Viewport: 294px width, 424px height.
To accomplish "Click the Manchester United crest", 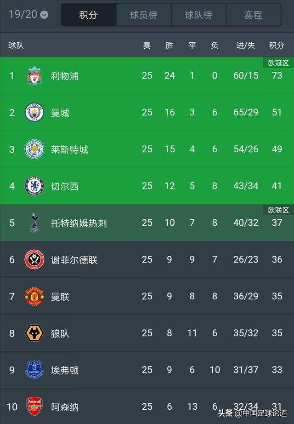I will 34,296.
